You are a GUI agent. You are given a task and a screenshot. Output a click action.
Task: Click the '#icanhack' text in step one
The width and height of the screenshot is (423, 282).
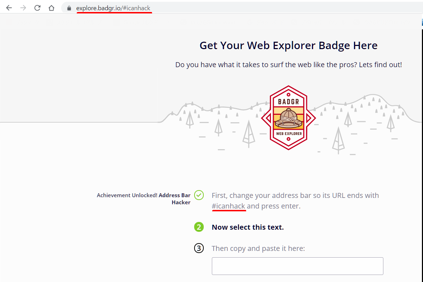point(228,206)
